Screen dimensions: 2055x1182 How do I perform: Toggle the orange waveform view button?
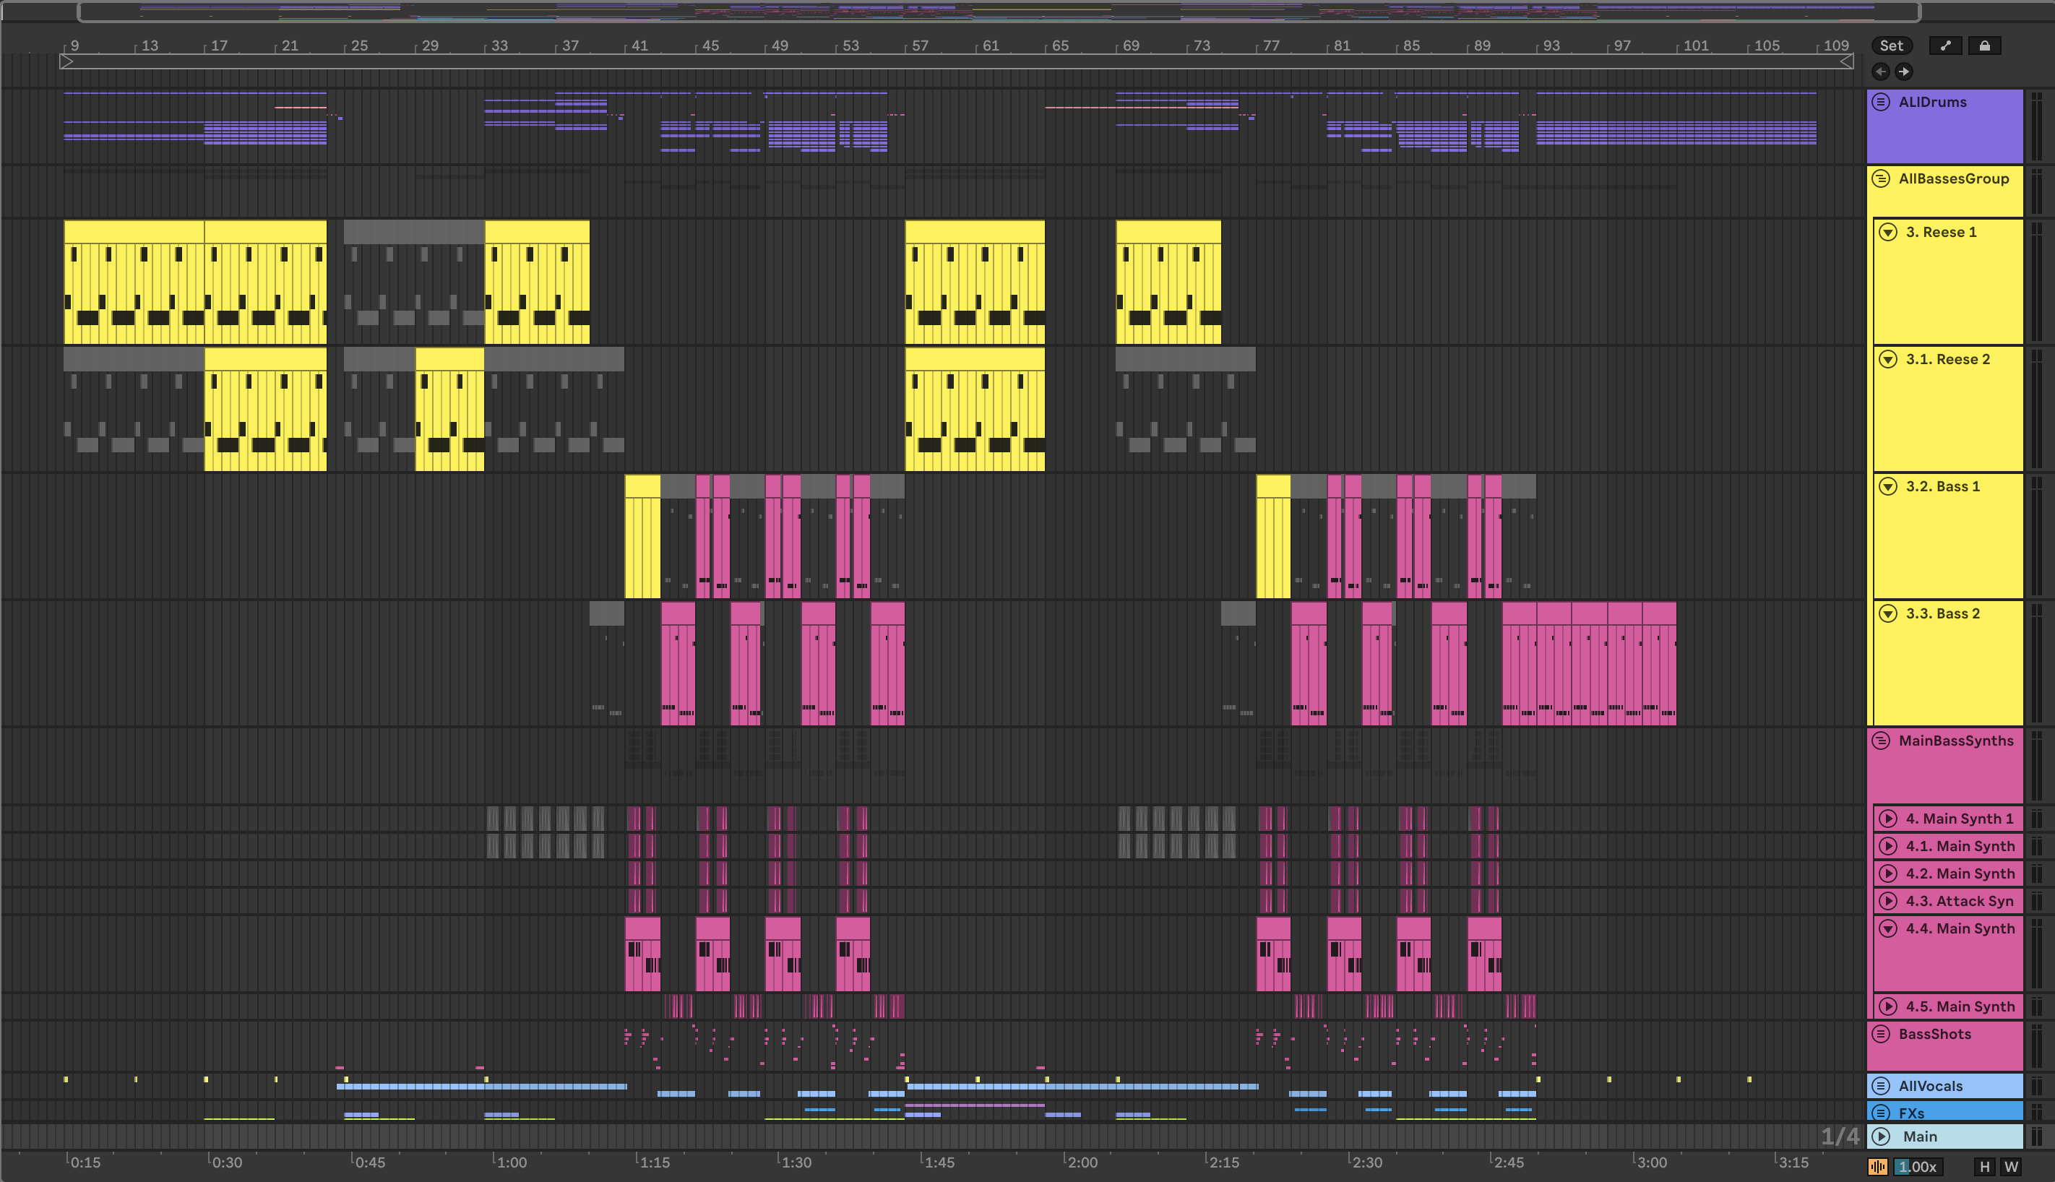point(1878,1167)
